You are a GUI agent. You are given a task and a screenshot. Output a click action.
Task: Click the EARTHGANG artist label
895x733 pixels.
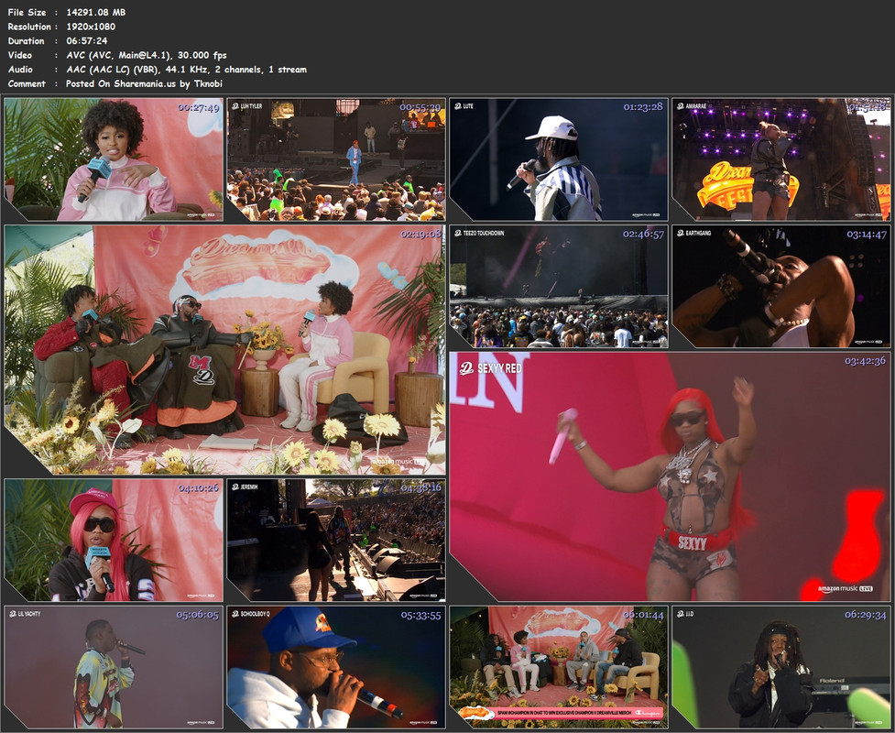click(x=698, y=233)
